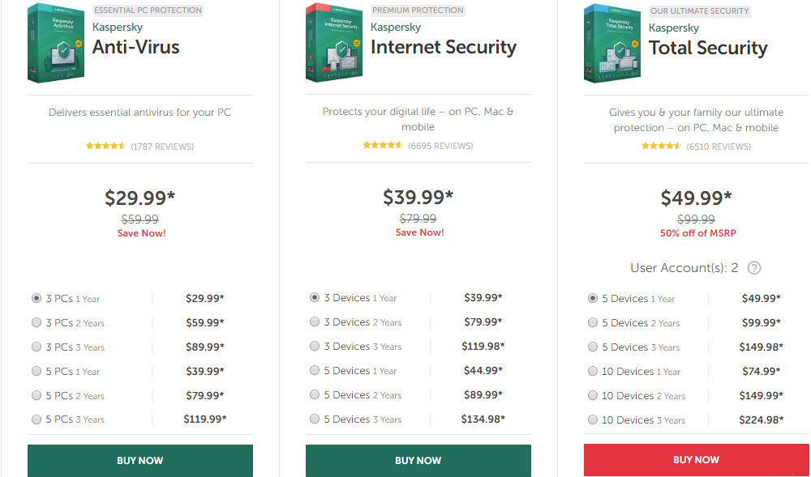Open the User Account(s) help question mark
This screenshot has width=811, height=477.
[x=754, y=268]
